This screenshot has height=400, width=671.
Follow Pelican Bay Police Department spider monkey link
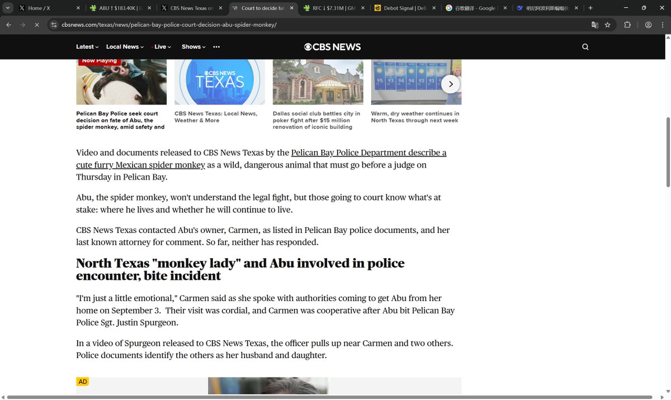[x=261, y=159]
